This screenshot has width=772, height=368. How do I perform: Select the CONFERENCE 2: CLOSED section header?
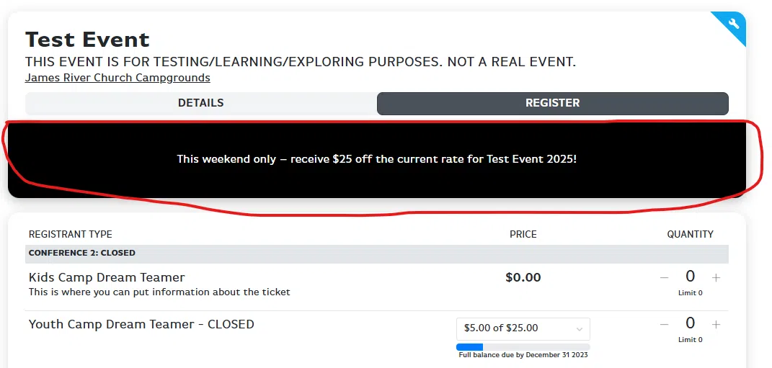point(377,253)
